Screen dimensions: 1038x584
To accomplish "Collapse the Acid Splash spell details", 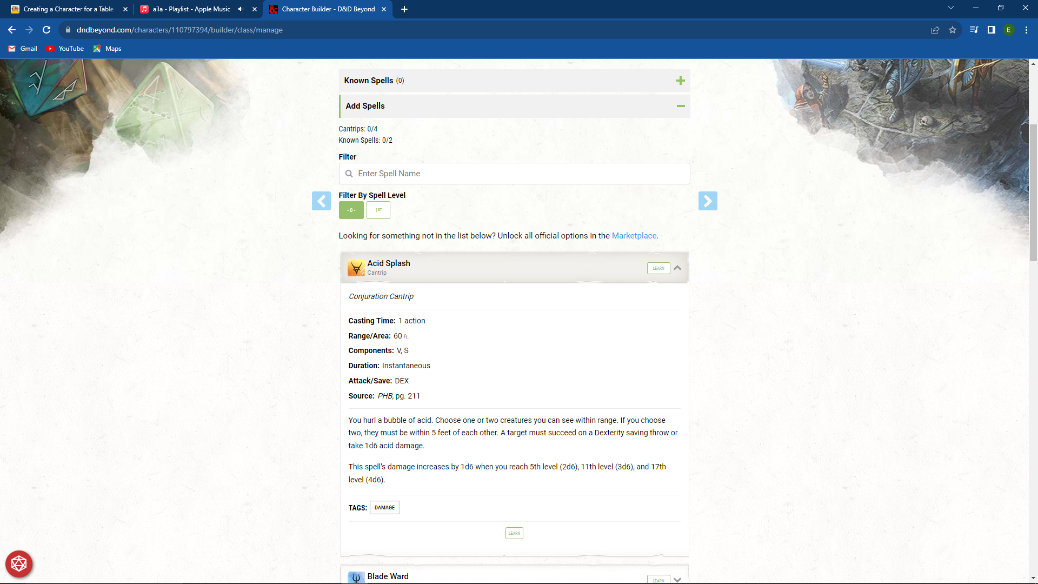I will 677,268.
